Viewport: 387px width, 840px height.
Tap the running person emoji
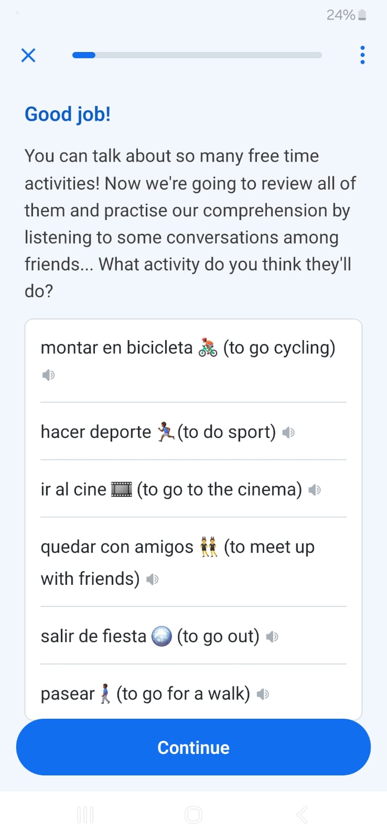click(x=166, y=432)
